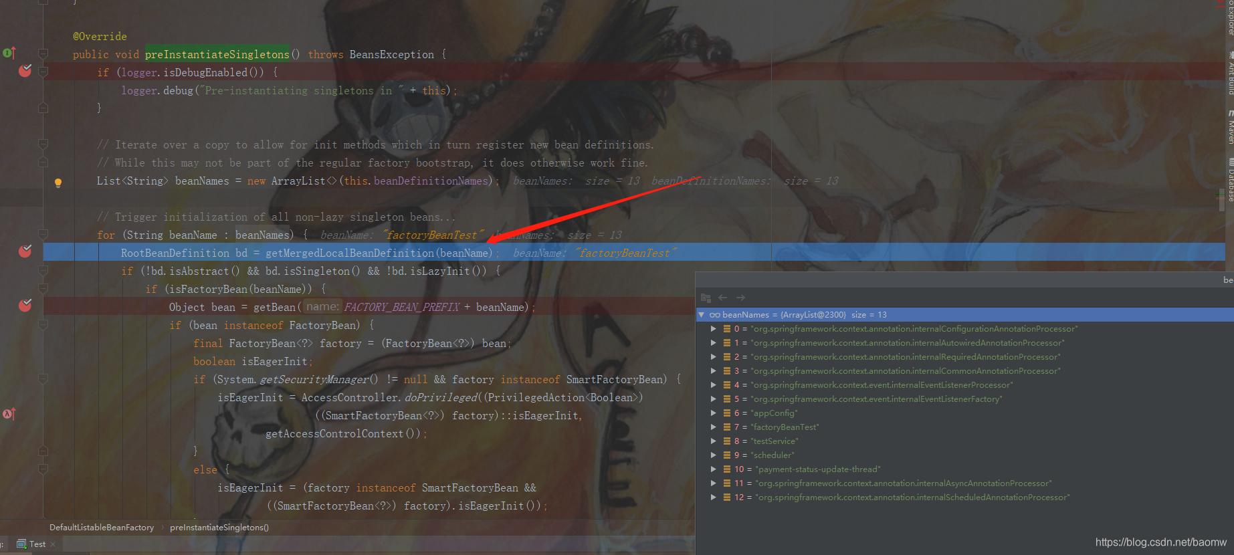Click the inline hint beanNames: size = 13
Screen dimensions: 1234x555
click(577, 181)
